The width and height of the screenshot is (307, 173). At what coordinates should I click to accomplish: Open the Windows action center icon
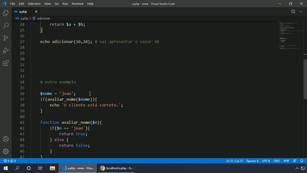point(303,168)
